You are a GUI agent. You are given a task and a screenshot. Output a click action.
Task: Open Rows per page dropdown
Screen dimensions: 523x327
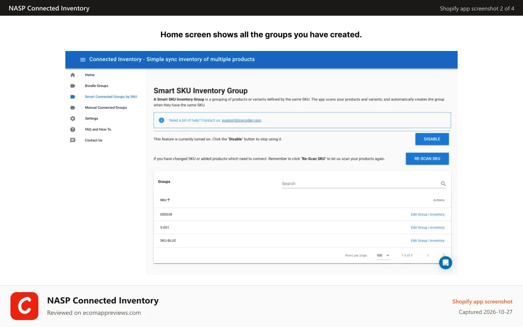pyautogui.click(x=384, y=255)
